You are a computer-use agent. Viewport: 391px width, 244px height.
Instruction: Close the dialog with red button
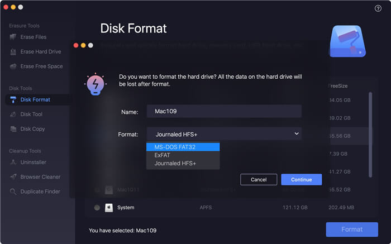[76, 45]
